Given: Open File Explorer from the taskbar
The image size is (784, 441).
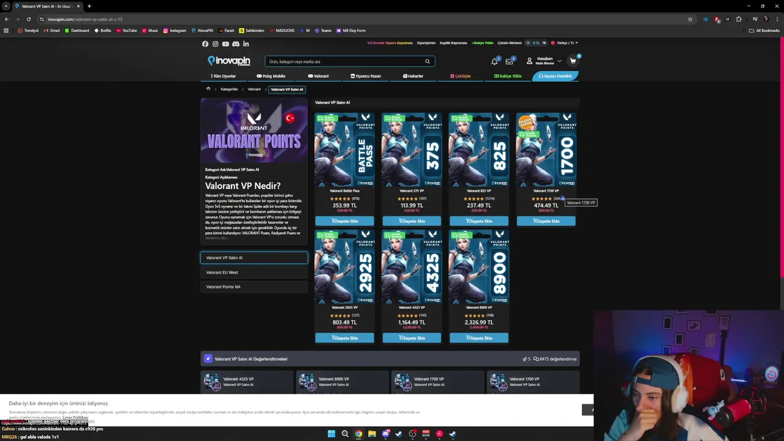Looking at the screenshot, I should 372,434.
